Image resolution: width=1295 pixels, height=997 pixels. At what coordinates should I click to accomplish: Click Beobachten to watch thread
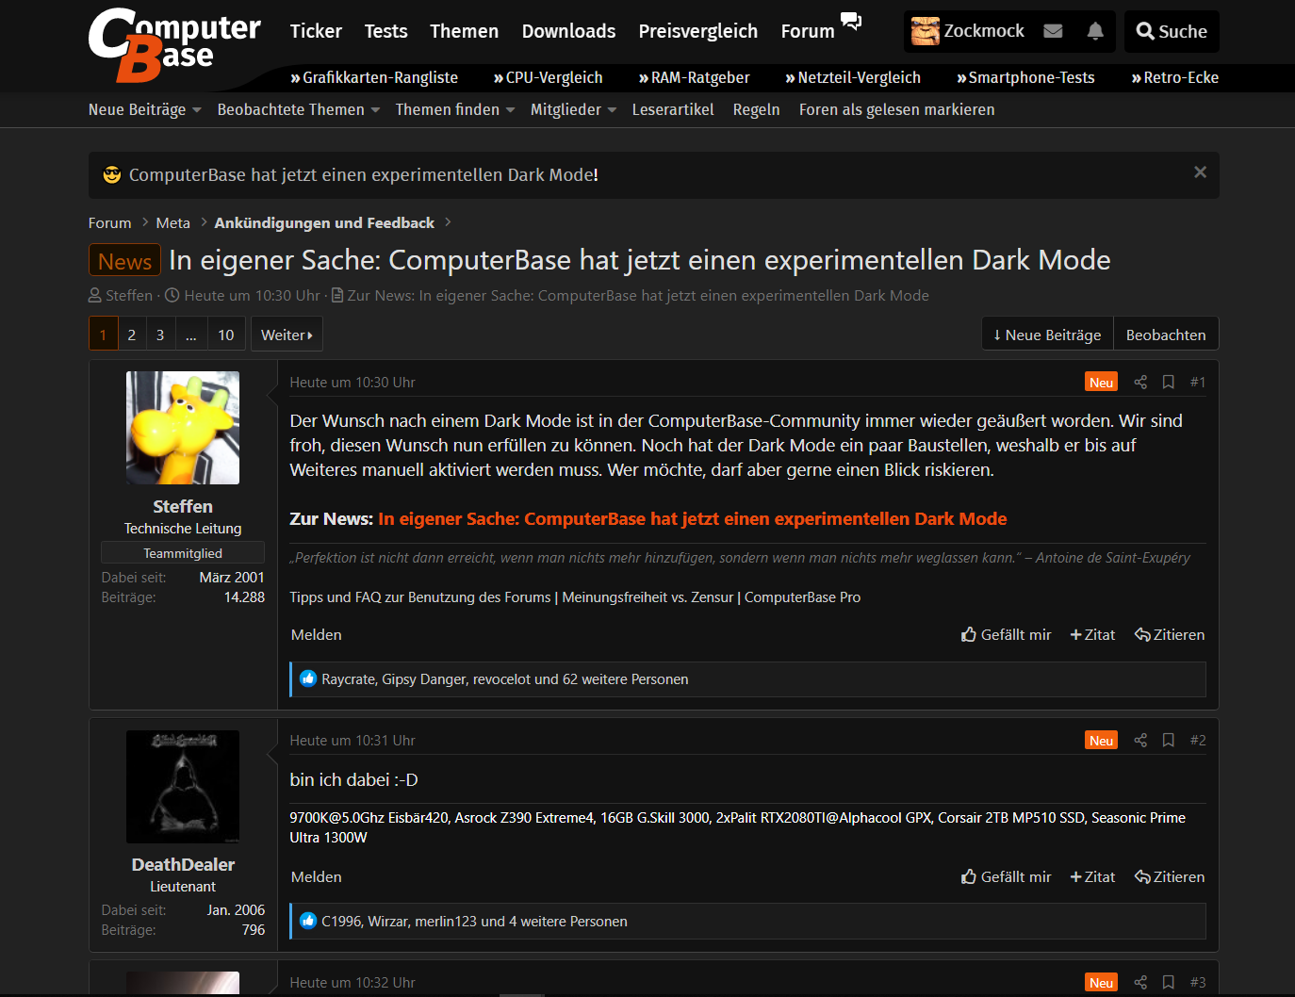tap(1166, 335)
